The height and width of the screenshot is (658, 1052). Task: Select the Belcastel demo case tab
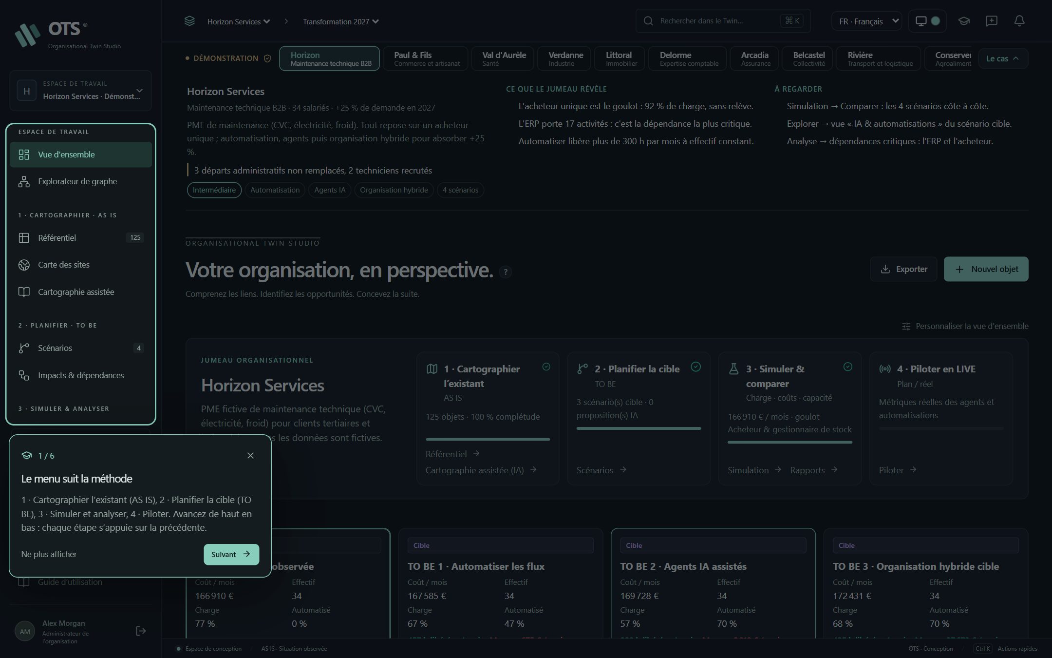pyautogui.click(x=808, y=58)
